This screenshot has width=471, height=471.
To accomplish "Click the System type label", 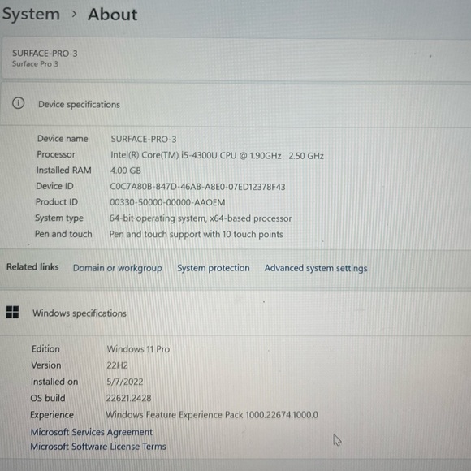I will click(59, 218).
